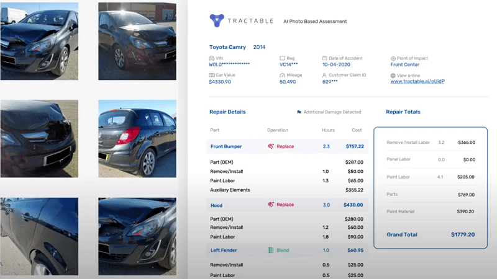Open the close-up crumpled hood photo
Screen dimensions: 497x279
click(39, 138)
